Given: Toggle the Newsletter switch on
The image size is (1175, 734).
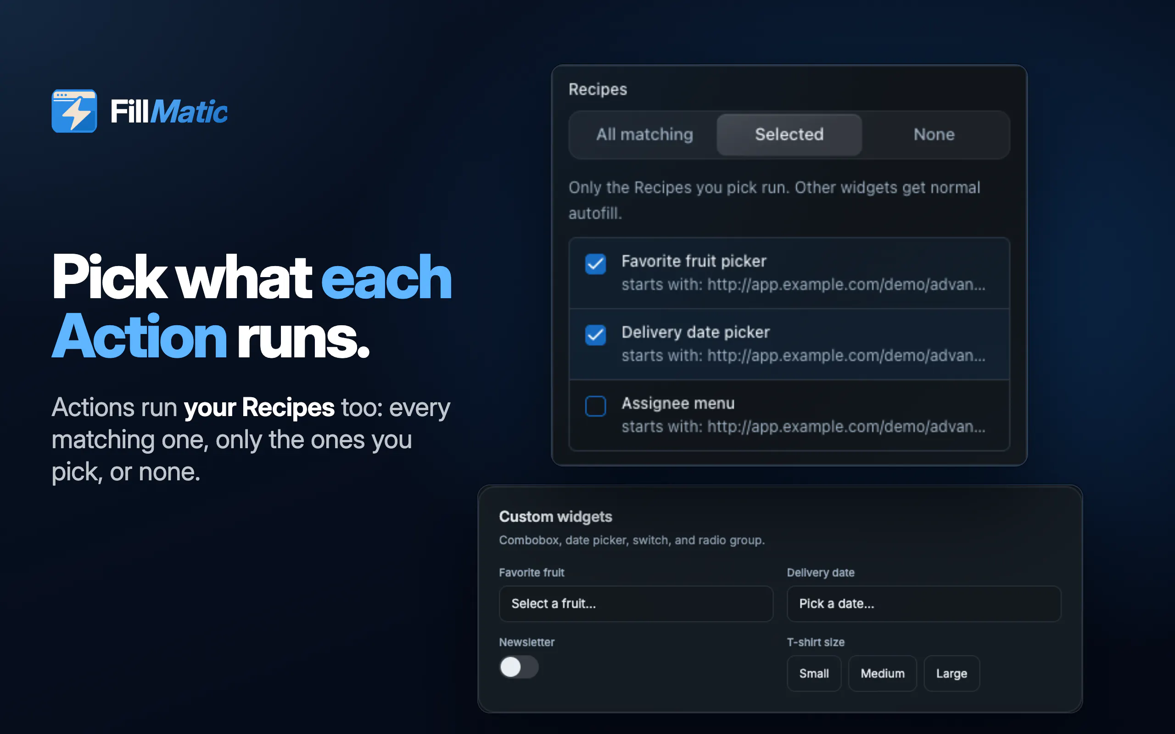Looking at the screenshot, I should tap(519, 667).
